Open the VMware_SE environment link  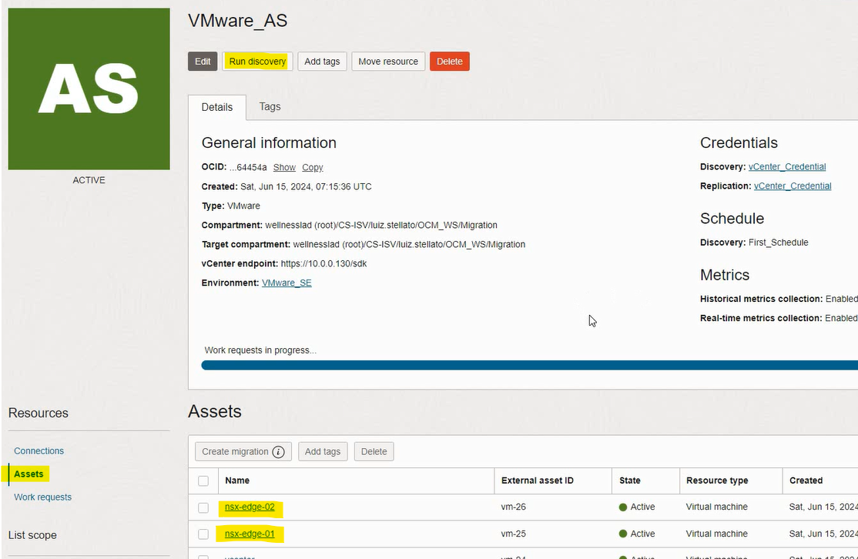coord(287,283)
